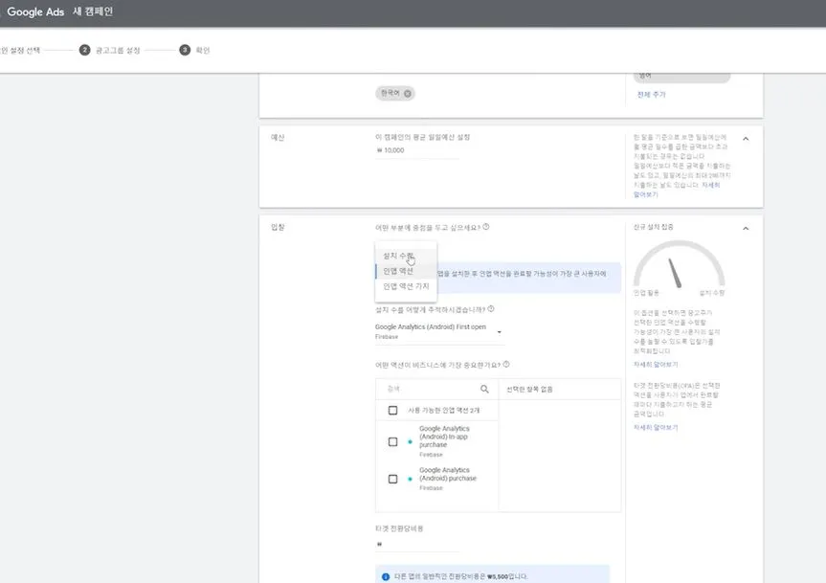Select 인앱 액션 from the dropdown list
The height and width of the screenshot is (583, 826).
coord(406,271)
